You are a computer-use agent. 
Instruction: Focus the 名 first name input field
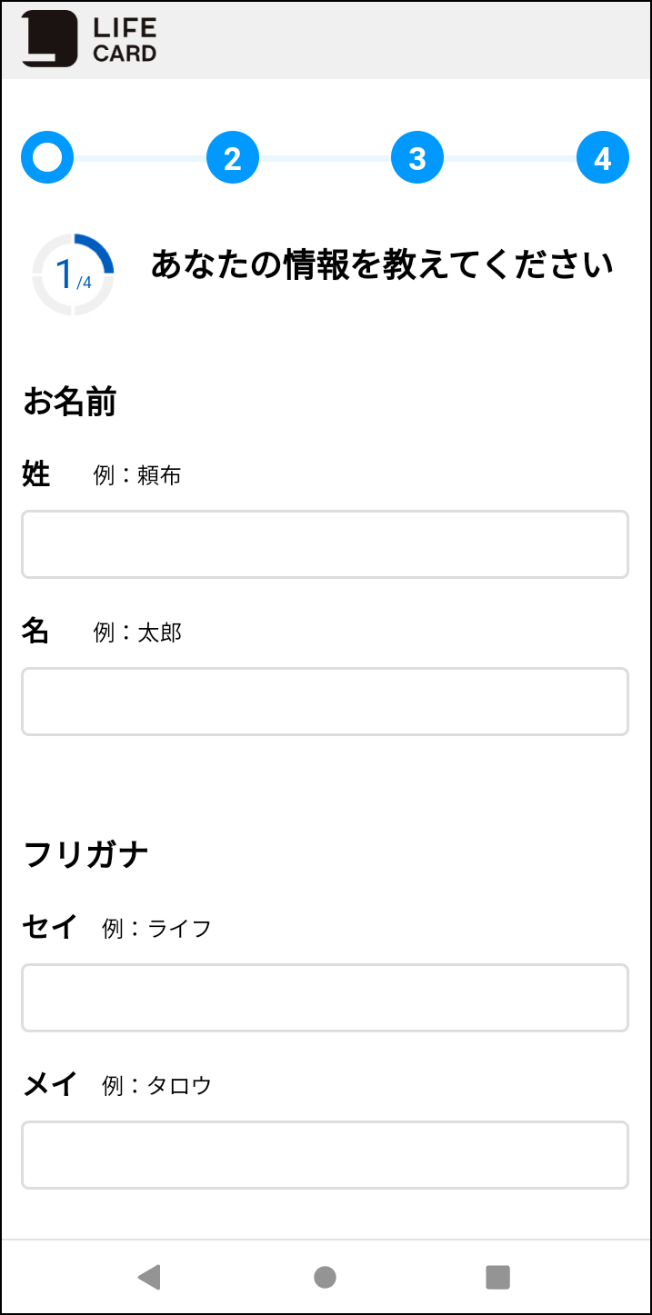pyautogui.click(x=325, y=702)
